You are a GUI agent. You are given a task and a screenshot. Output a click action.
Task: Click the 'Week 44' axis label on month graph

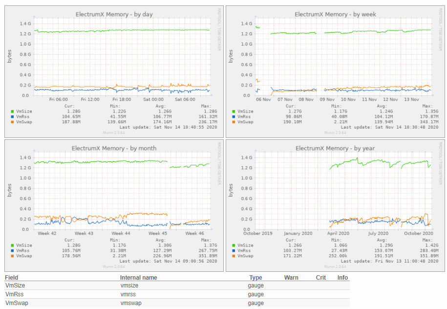(x=121, y=233)
